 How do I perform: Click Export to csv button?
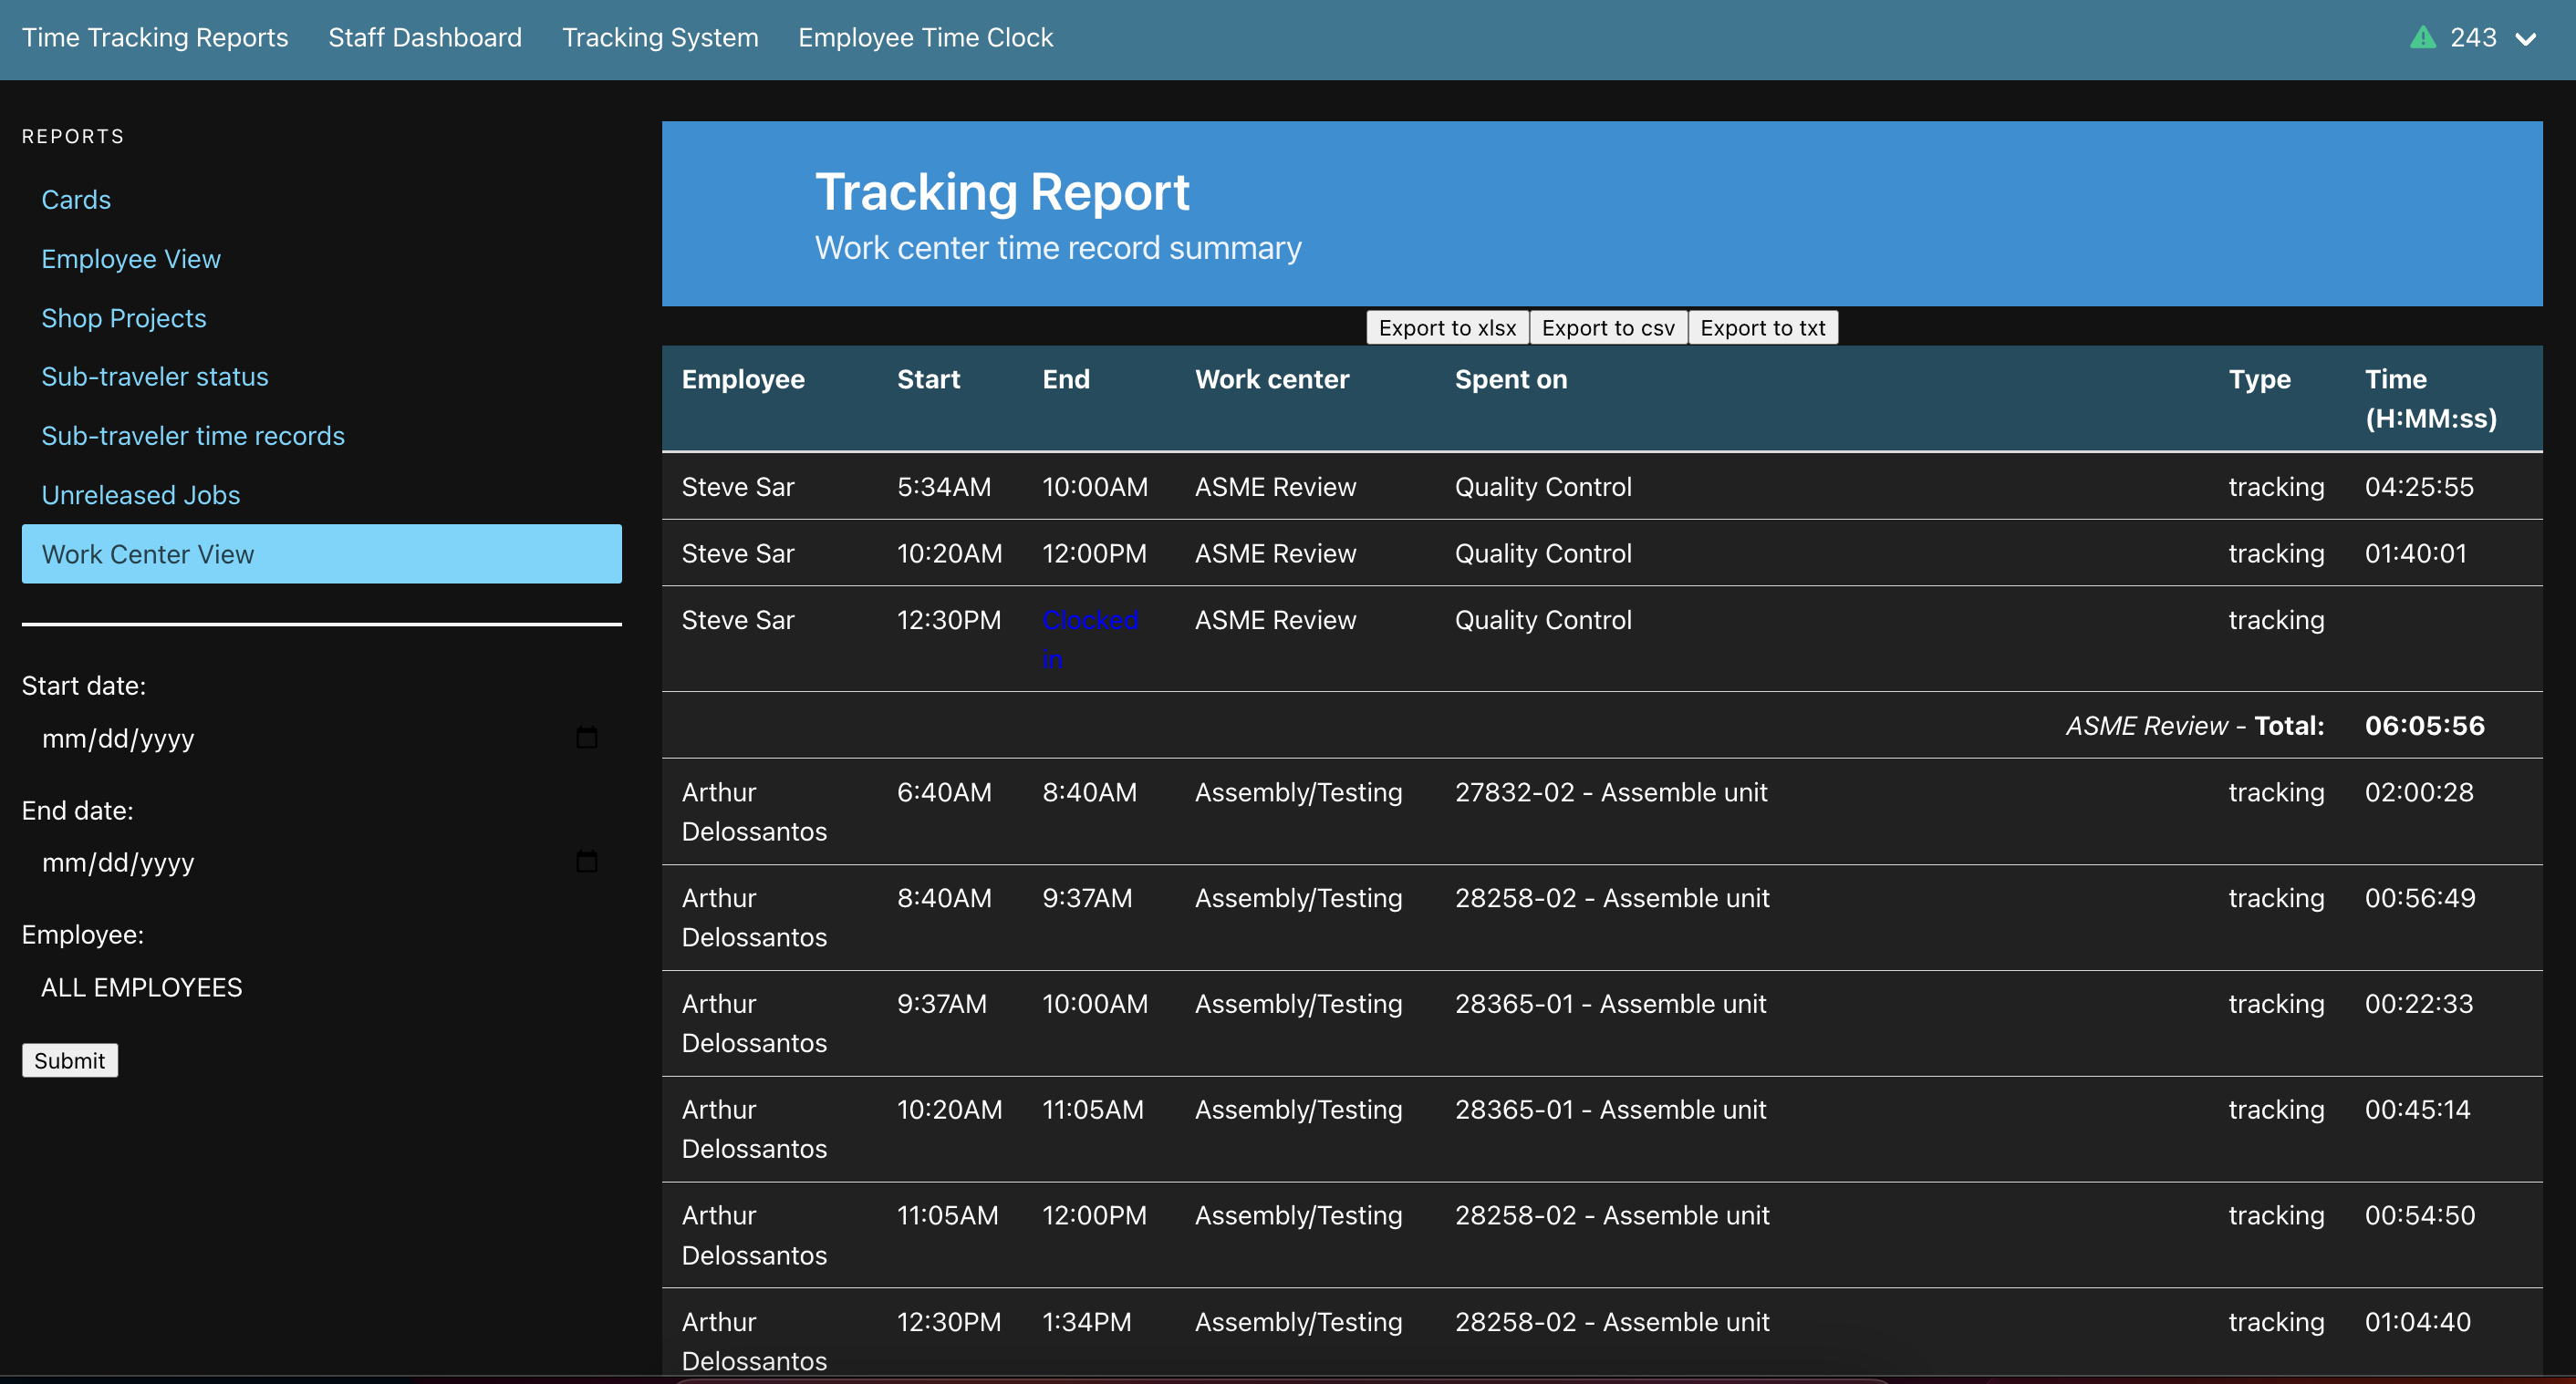(1608, 327)
